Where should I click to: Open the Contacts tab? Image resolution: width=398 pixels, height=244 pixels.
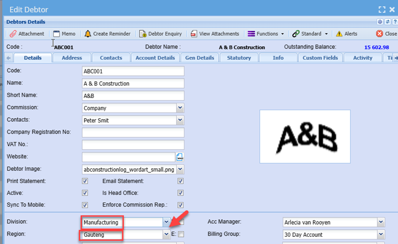tap(111, 58)
